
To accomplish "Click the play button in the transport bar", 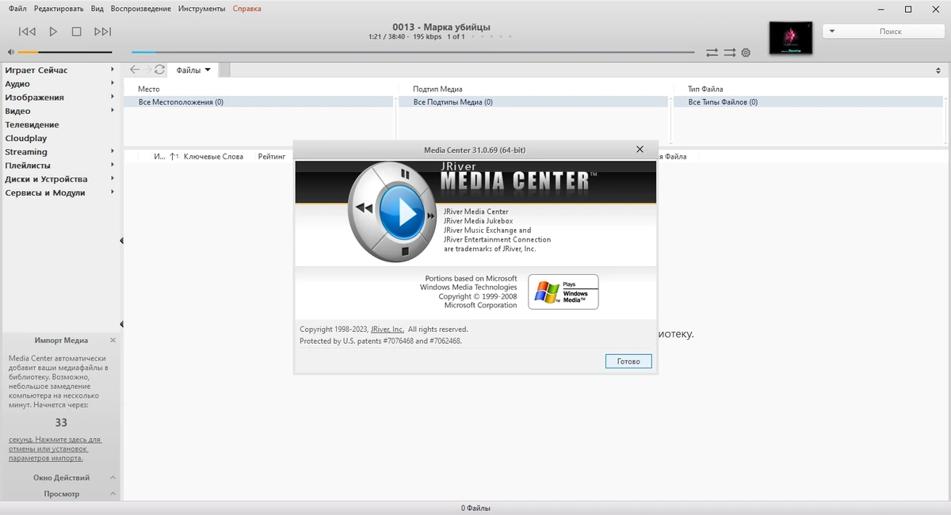I will (x=53, y=32).
